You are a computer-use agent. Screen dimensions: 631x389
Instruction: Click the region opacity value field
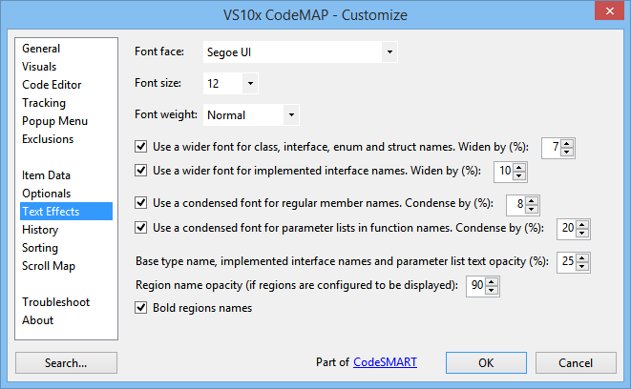[476, 286]
